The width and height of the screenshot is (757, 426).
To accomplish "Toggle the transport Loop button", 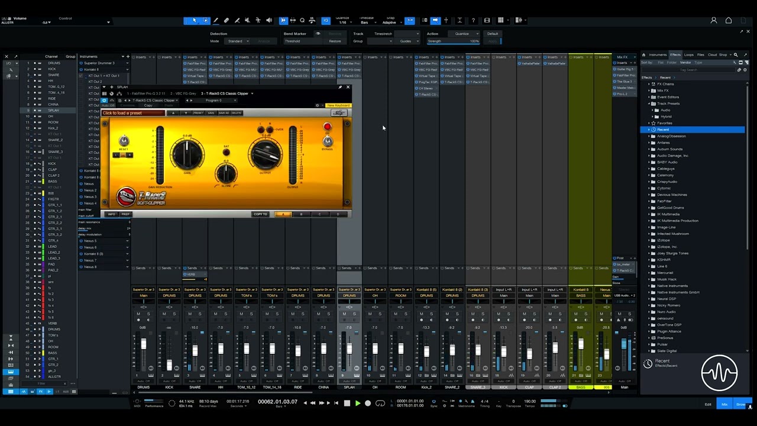I will point(380,404).
